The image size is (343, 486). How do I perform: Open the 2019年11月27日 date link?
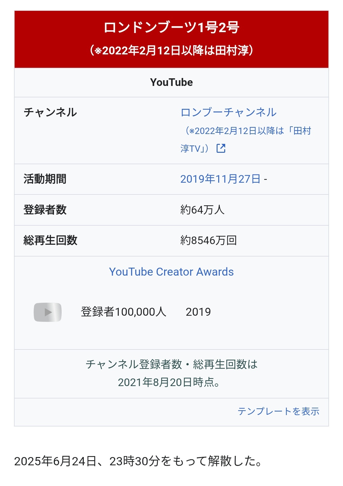click(x=220, y=179)
